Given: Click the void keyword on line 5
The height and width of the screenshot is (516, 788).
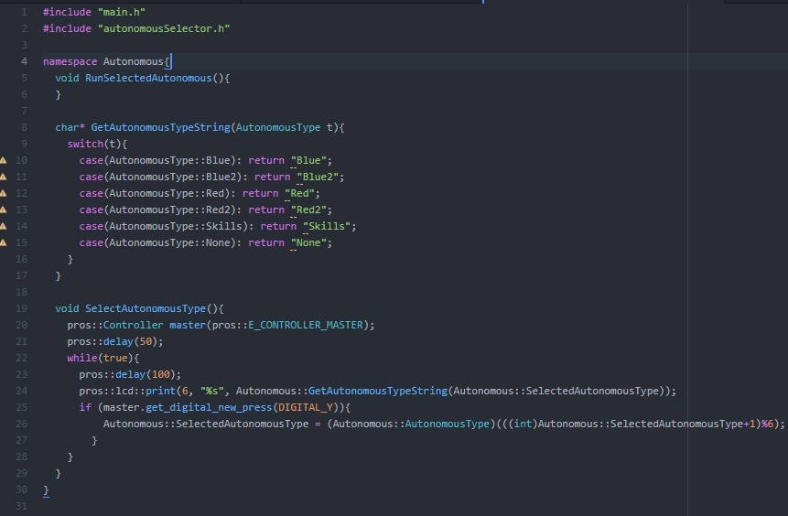Looking at the screenshot, I should click(67, 78).
